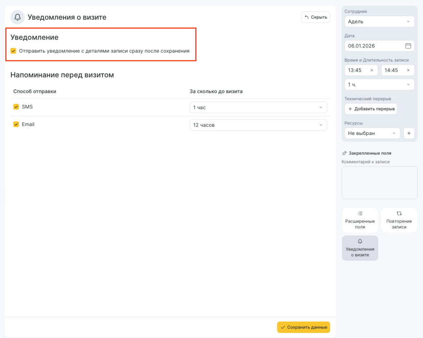Image resolution: width=423 pixels, height=338 pixels.
Task: Uncheck send notification after saving checkbox
Action: [14, 51]
